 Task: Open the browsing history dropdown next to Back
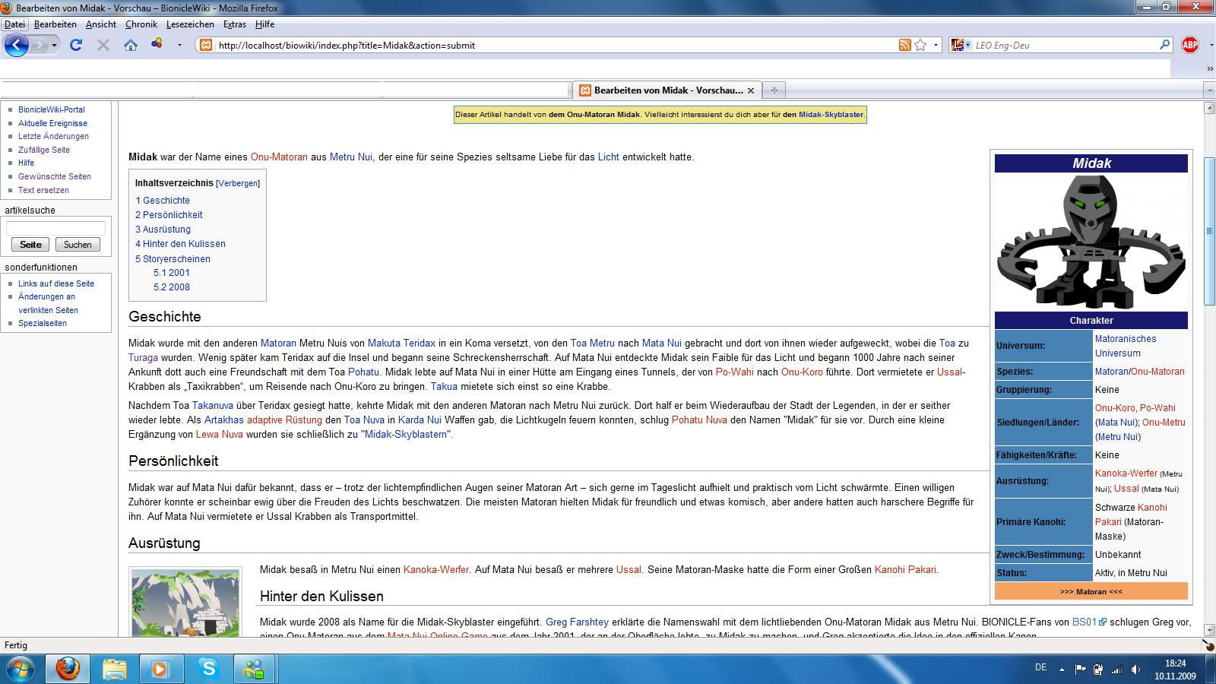coord(53,45)
